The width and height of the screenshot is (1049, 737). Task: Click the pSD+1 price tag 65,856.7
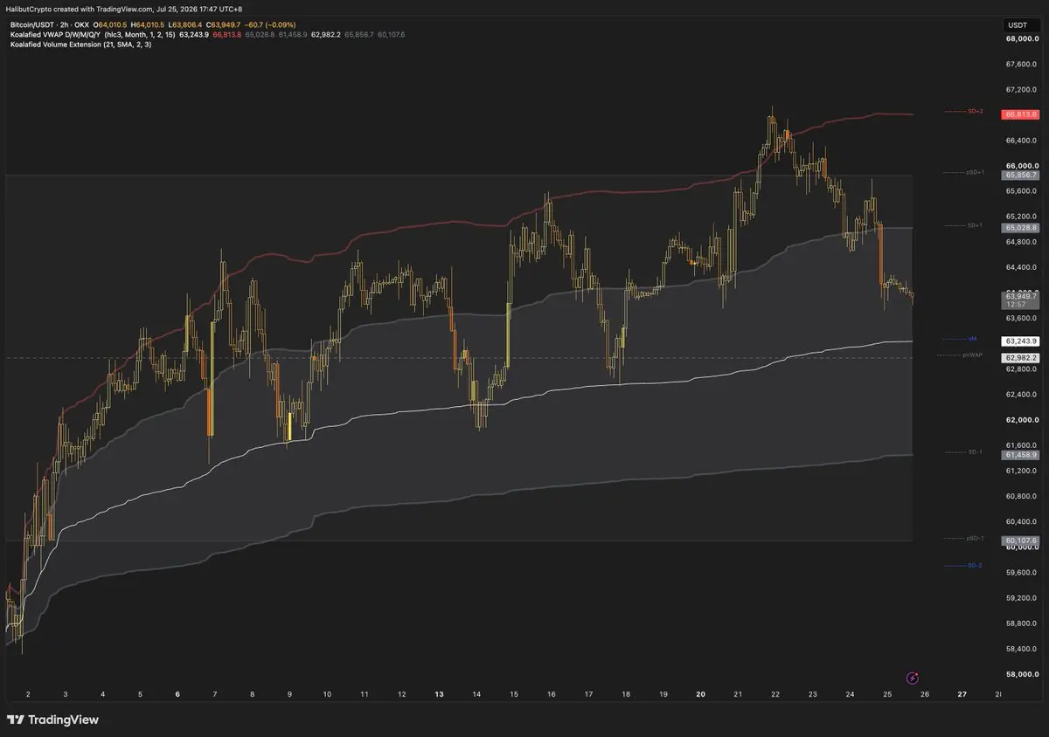(1022, 175)
